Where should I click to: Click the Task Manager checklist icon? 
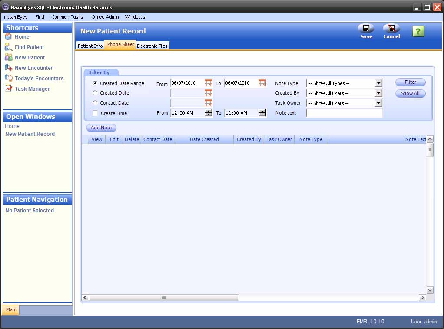click(x=9, y=89)
